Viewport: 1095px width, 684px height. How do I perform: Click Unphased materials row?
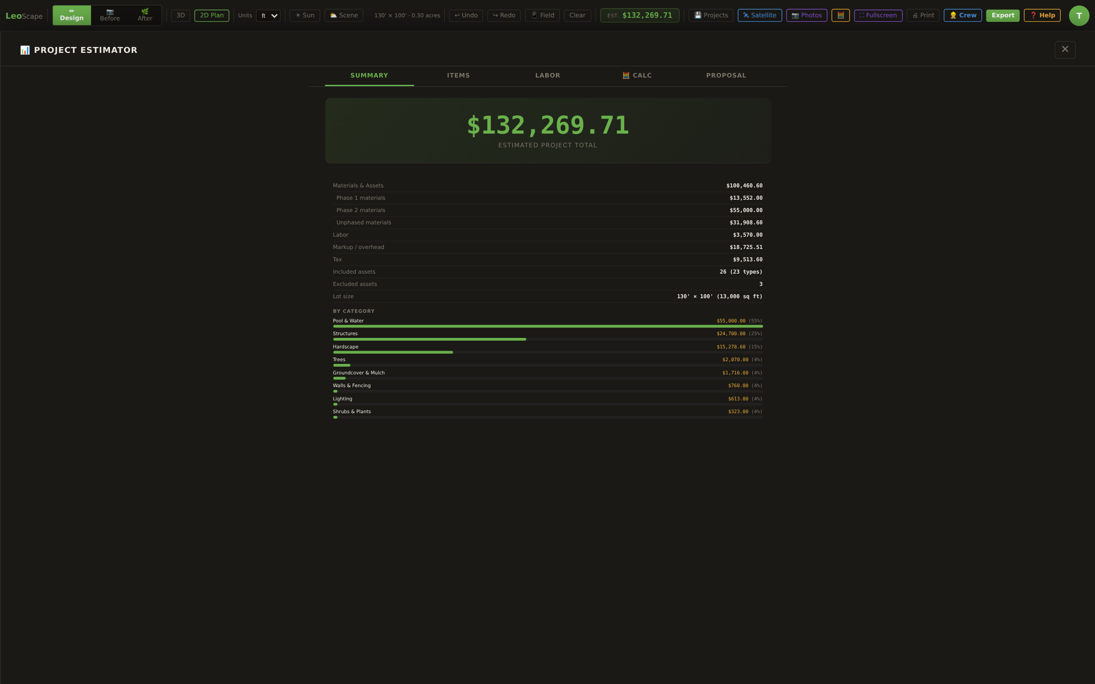point(547,223)
